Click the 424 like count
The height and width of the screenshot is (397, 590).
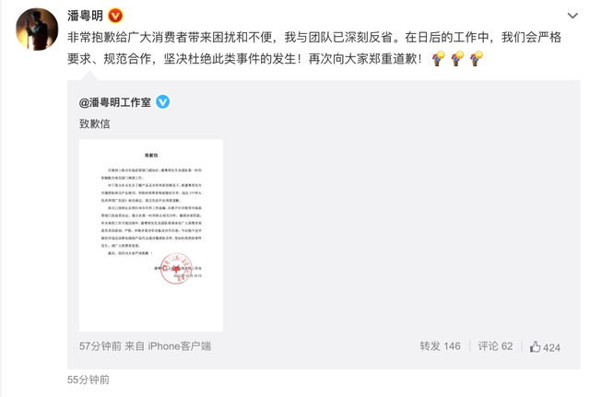pyautogui.click(x=551, y=347)
